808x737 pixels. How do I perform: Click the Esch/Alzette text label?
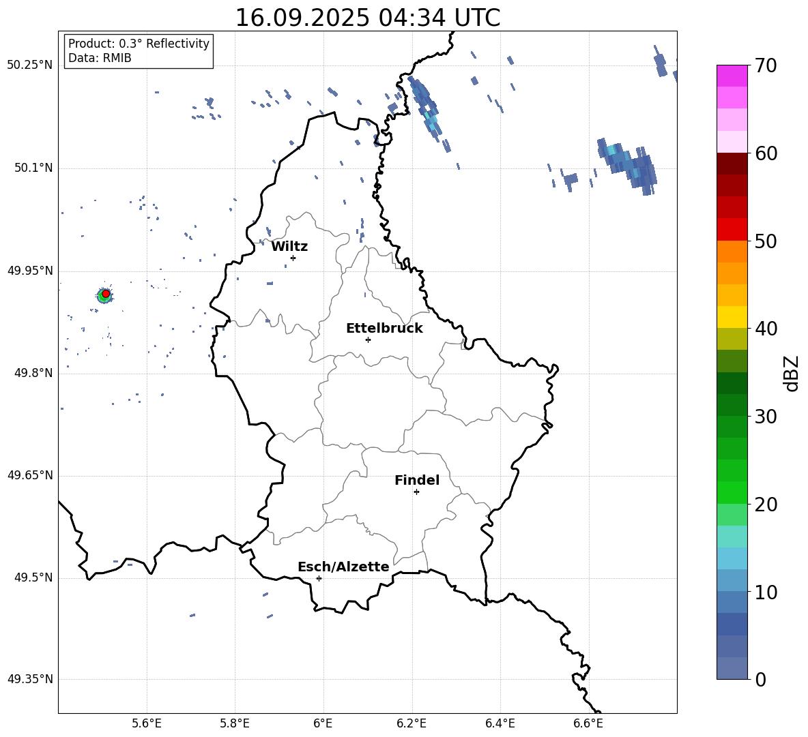pyautogui.click(x=343, y=567)
